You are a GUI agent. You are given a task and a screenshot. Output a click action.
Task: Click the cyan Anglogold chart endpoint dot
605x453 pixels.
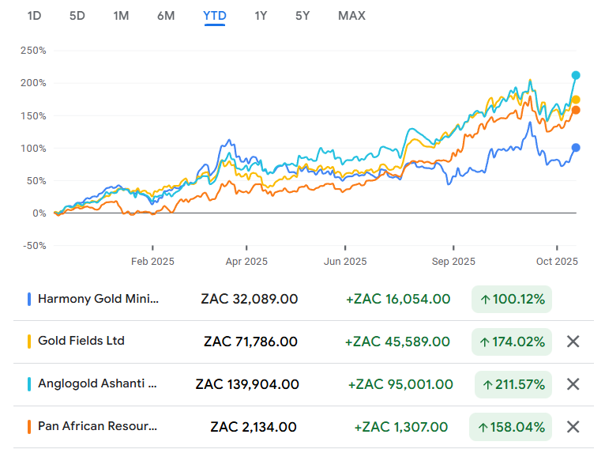[576, 75]
